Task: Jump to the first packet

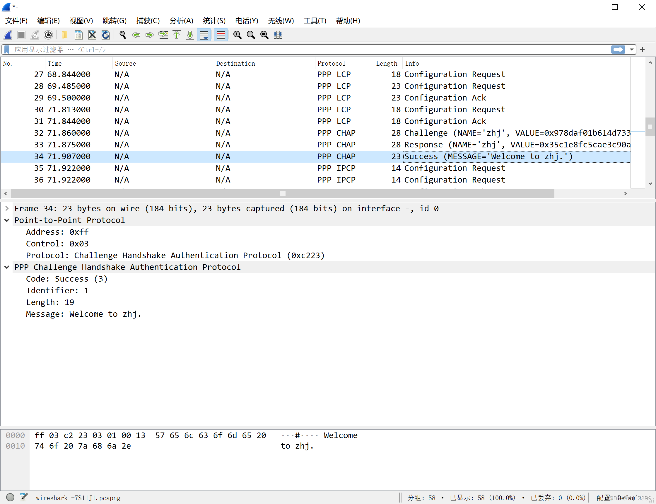Action: click(x=177, y=35)
